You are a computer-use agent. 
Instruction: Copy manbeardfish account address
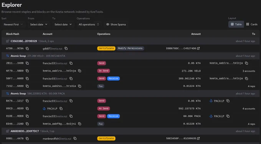75,139
